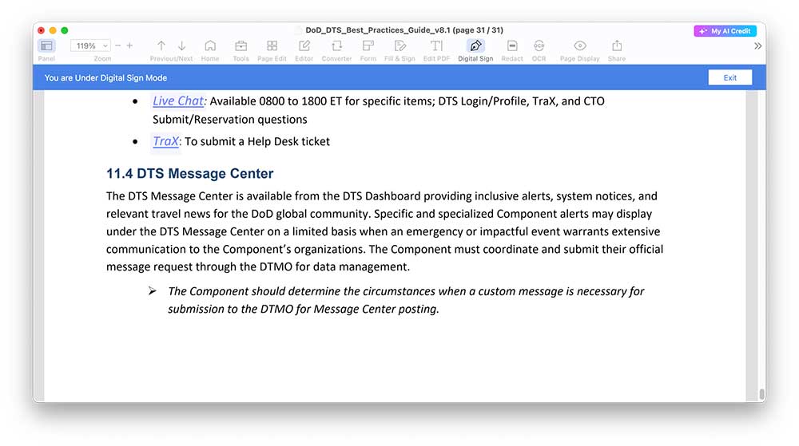Open the Home toolbar icon
The height and width of the screenshot is (446, 799).
coord(210,45)
